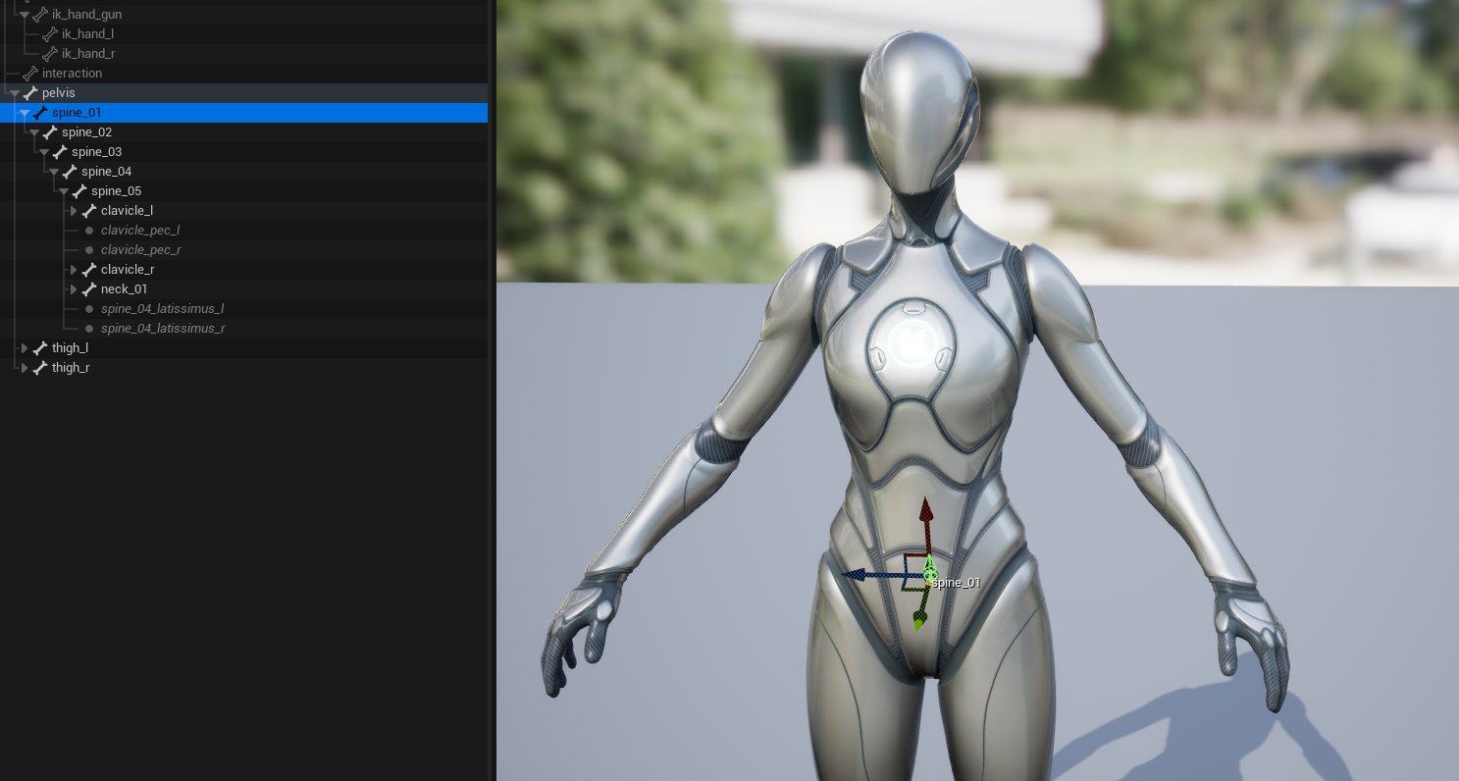Screen dimensions: 1459x781
Task: Collapse the spine_01 tree arrow
Action: point(25,113)
